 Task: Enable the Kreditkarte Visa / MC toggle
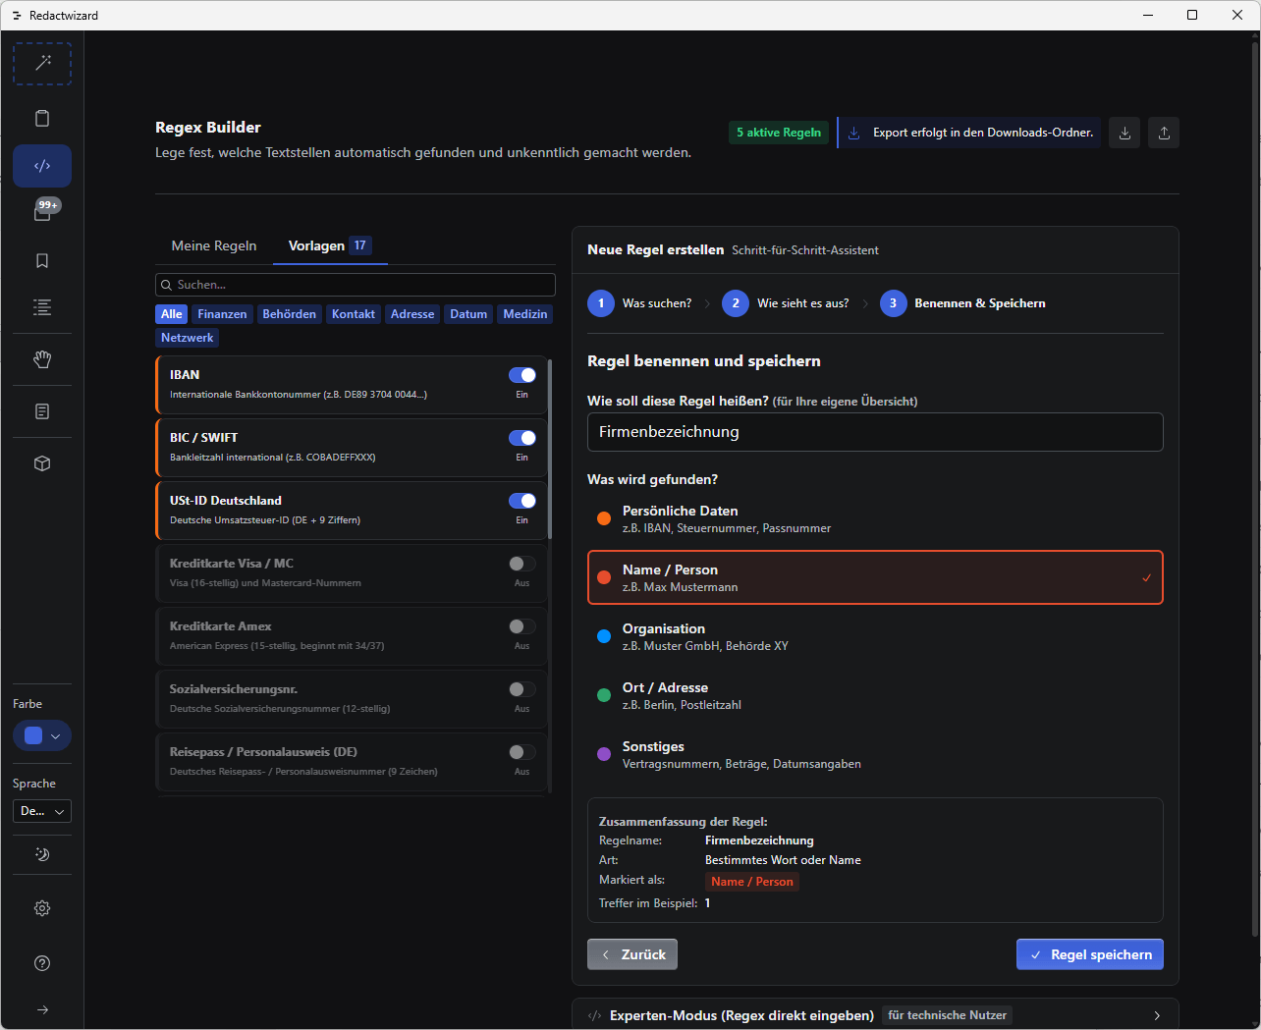coord(522,564)
